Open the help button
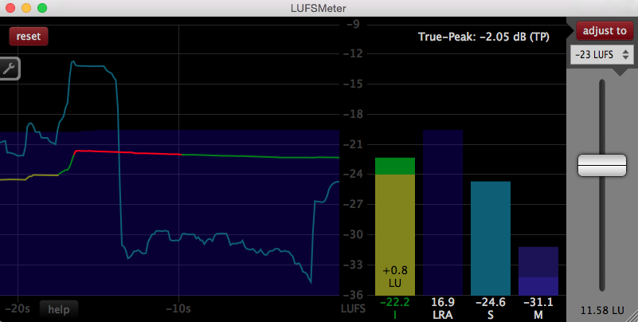The width and height of the screenshot is (638, 322). 59,309
